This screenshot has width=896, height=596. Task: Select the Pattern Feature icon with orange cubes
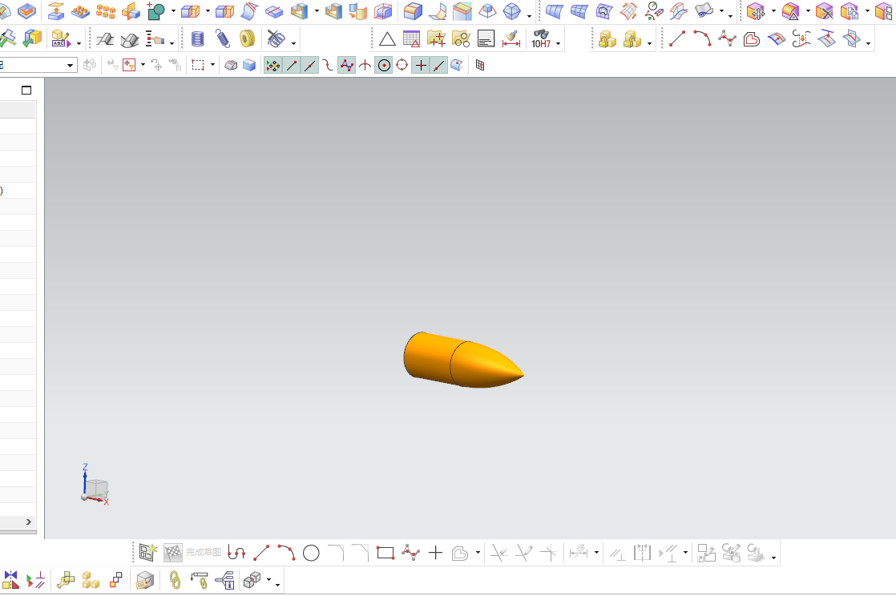pyautogui.click(x=106, y=11)
